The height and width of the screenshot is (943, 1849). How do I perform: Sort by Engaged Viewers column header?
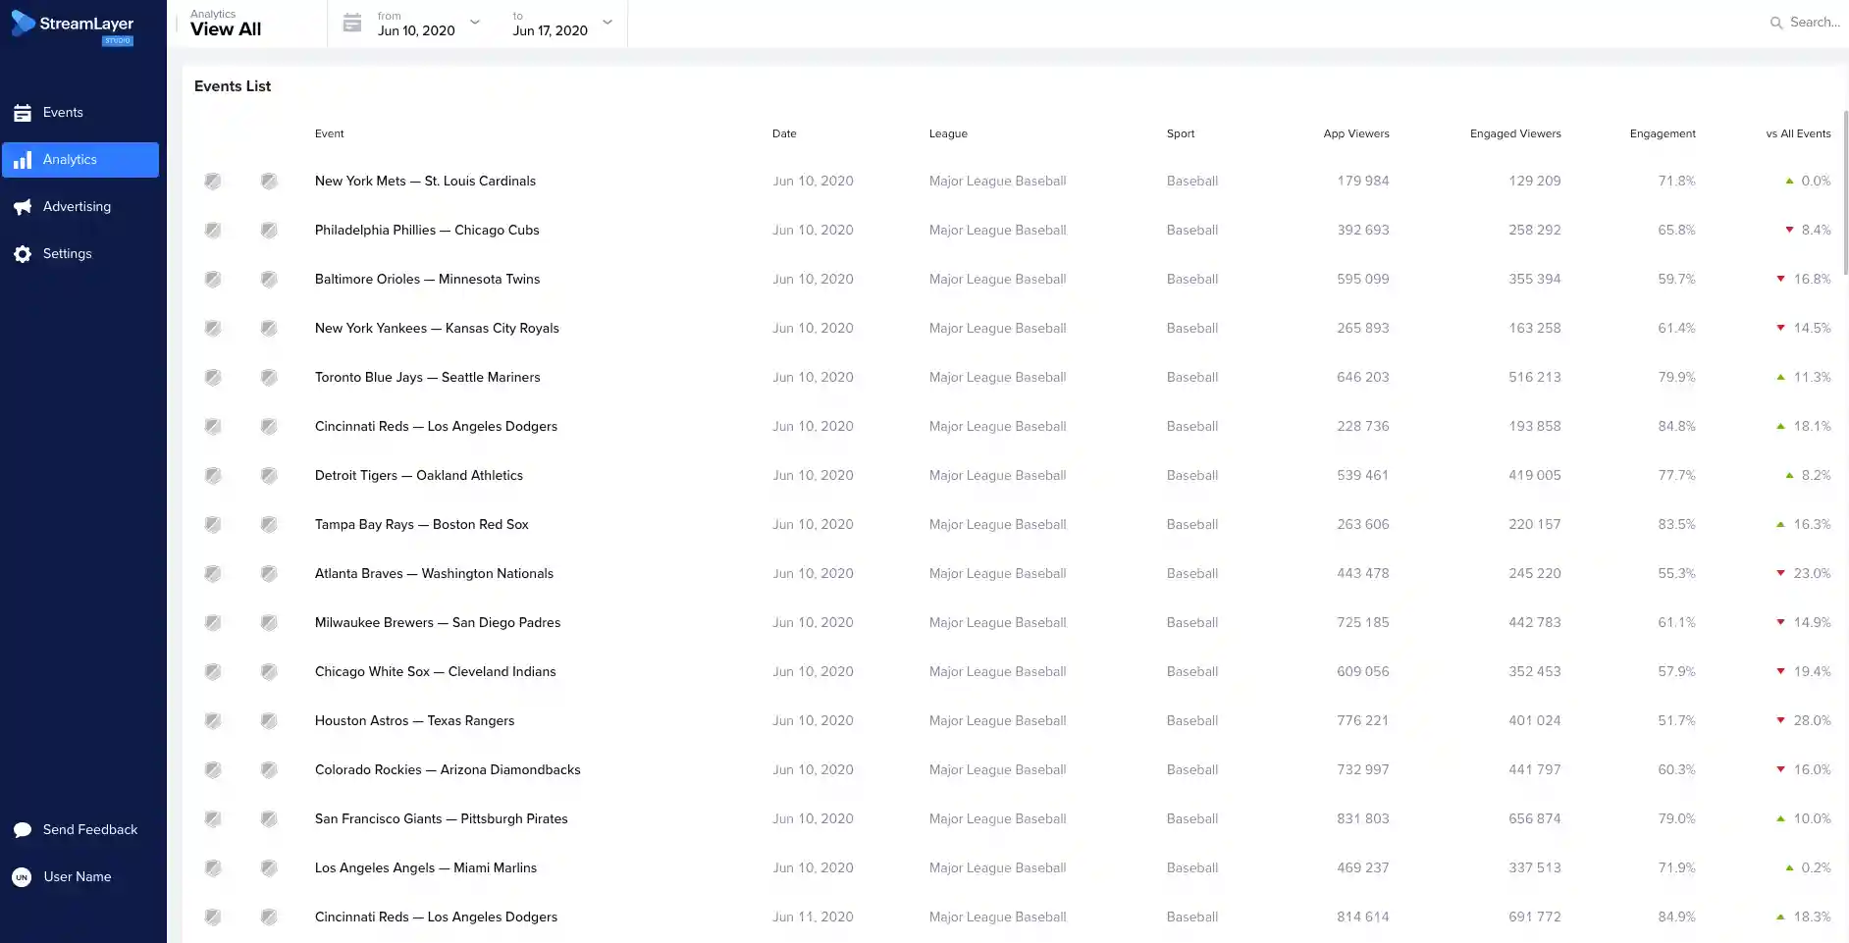1515,133
